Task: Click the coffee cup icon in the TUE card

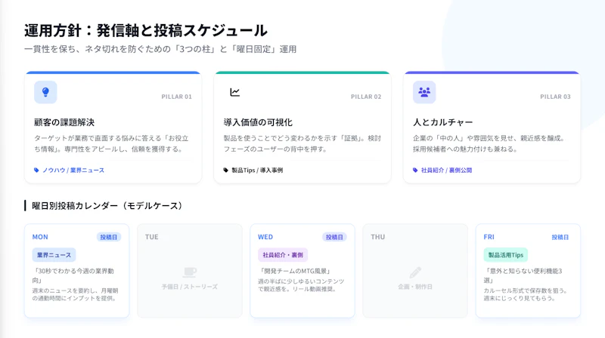Action: coord(189,272)
